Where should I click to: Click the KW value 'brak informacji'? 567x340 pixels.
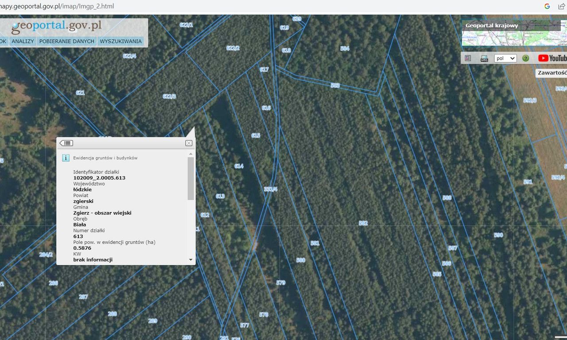pyautogui.click(x=93, y=260)
